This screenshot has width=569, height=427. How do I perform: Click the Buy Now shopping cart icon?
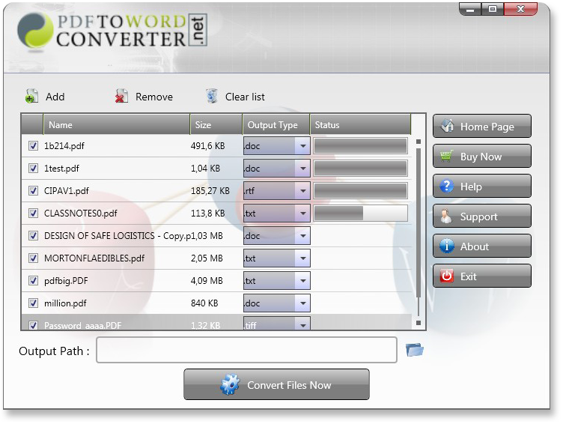pyautogui.click(x=447, y=156)
